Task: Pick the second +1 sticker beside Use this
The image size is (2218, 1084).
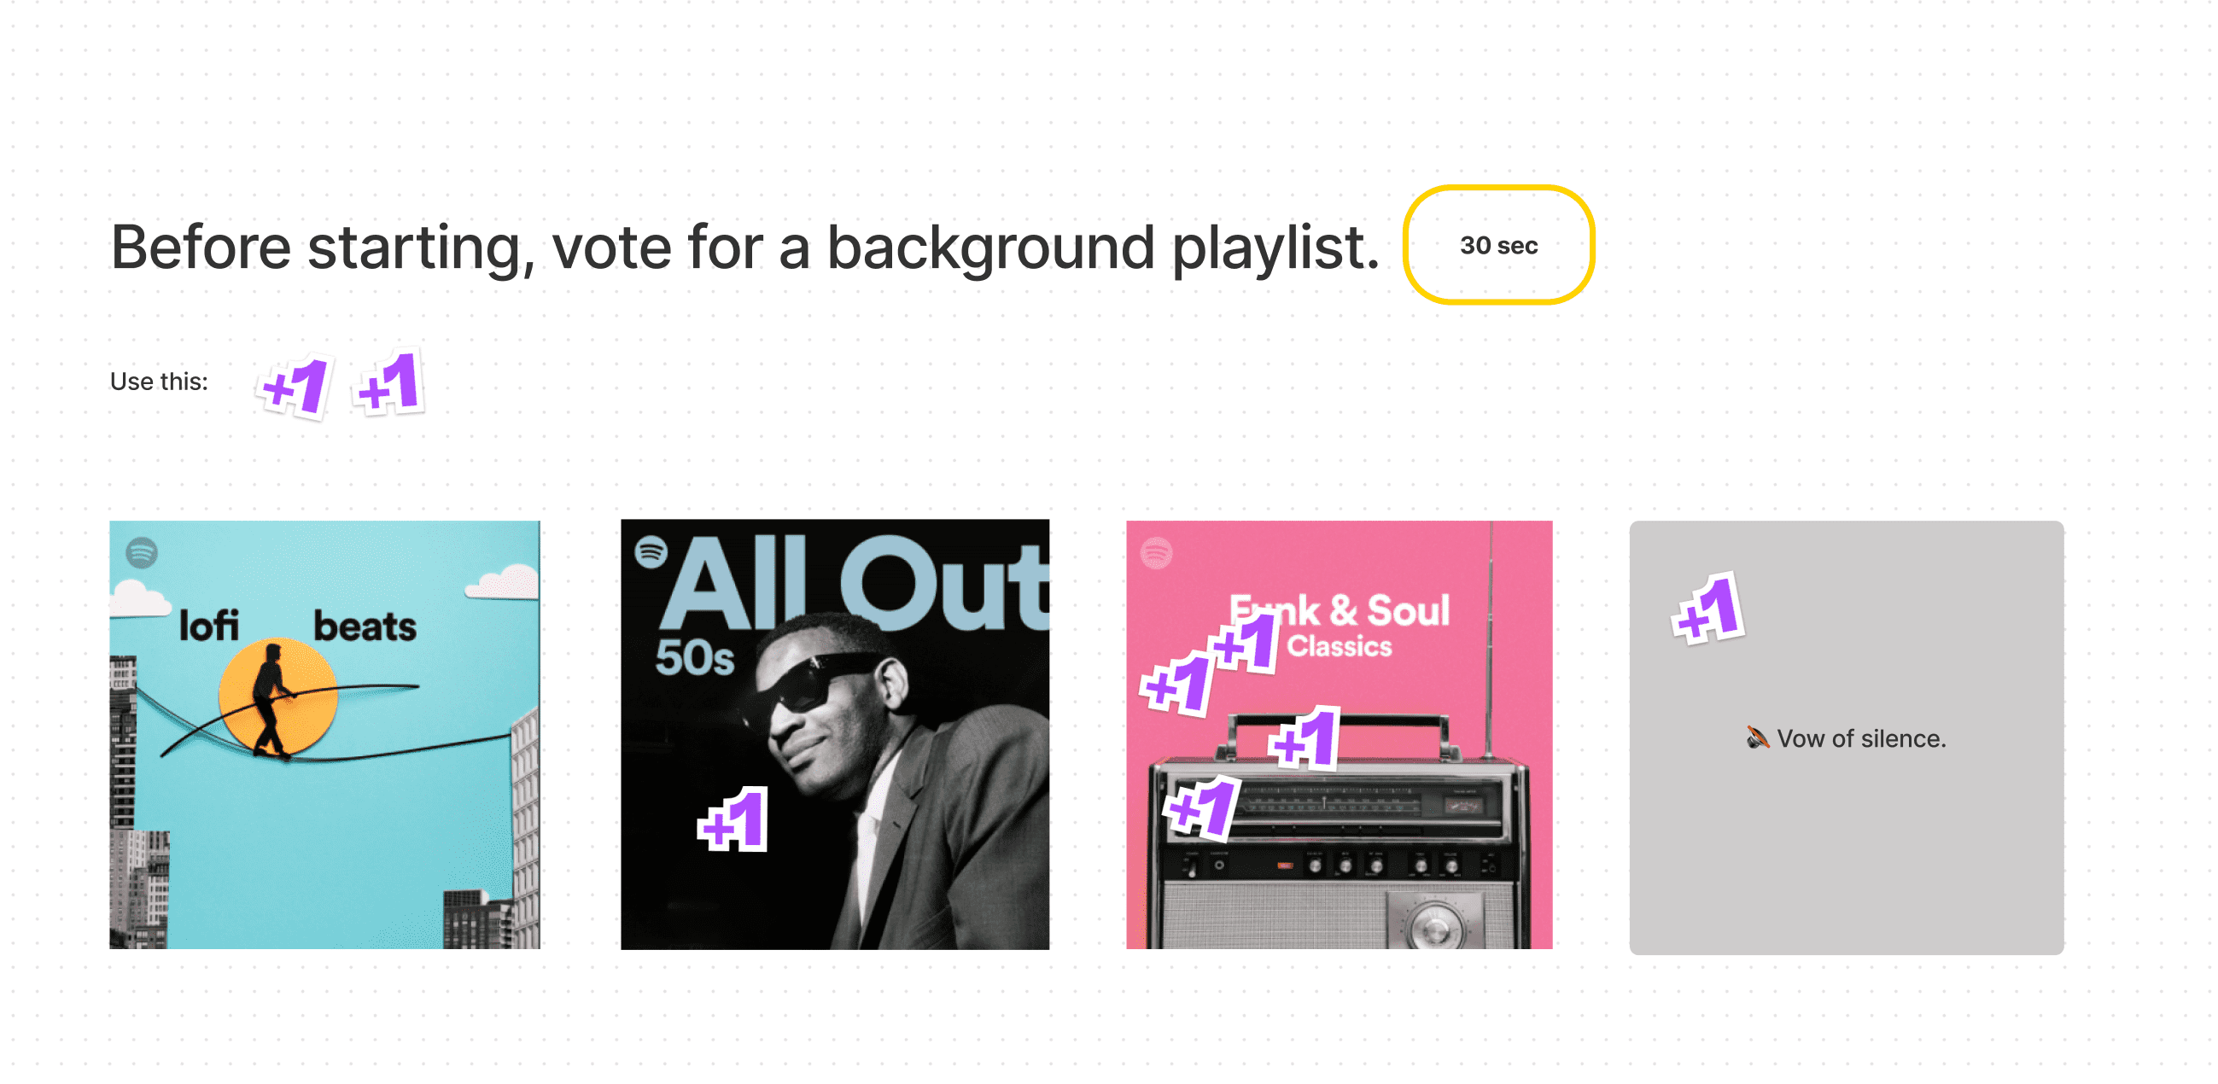Action: (x=389, y=382)
